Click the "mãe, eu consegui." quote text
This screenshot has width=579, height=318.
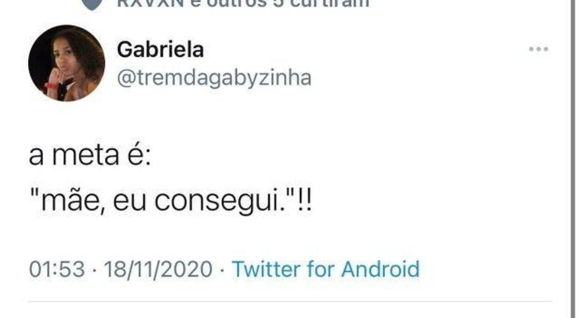[x=170, y=202]
